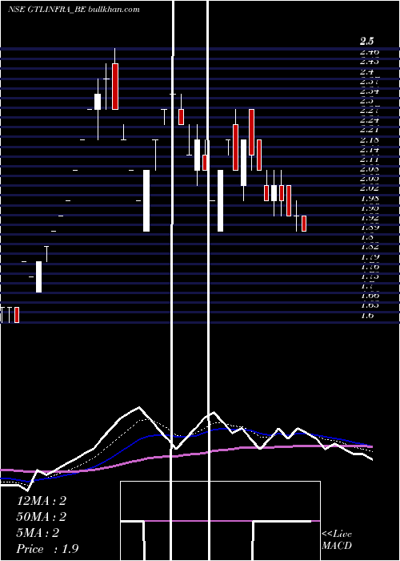400x561 pixels.
Task: Click the 5MA : 2 readout
Action: tap(38, 533)
